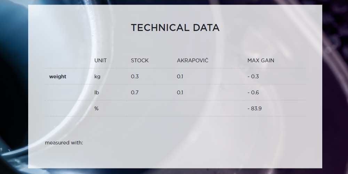
Task: Click the empty Akrapovič cell in % row
Action: point(208,108)
